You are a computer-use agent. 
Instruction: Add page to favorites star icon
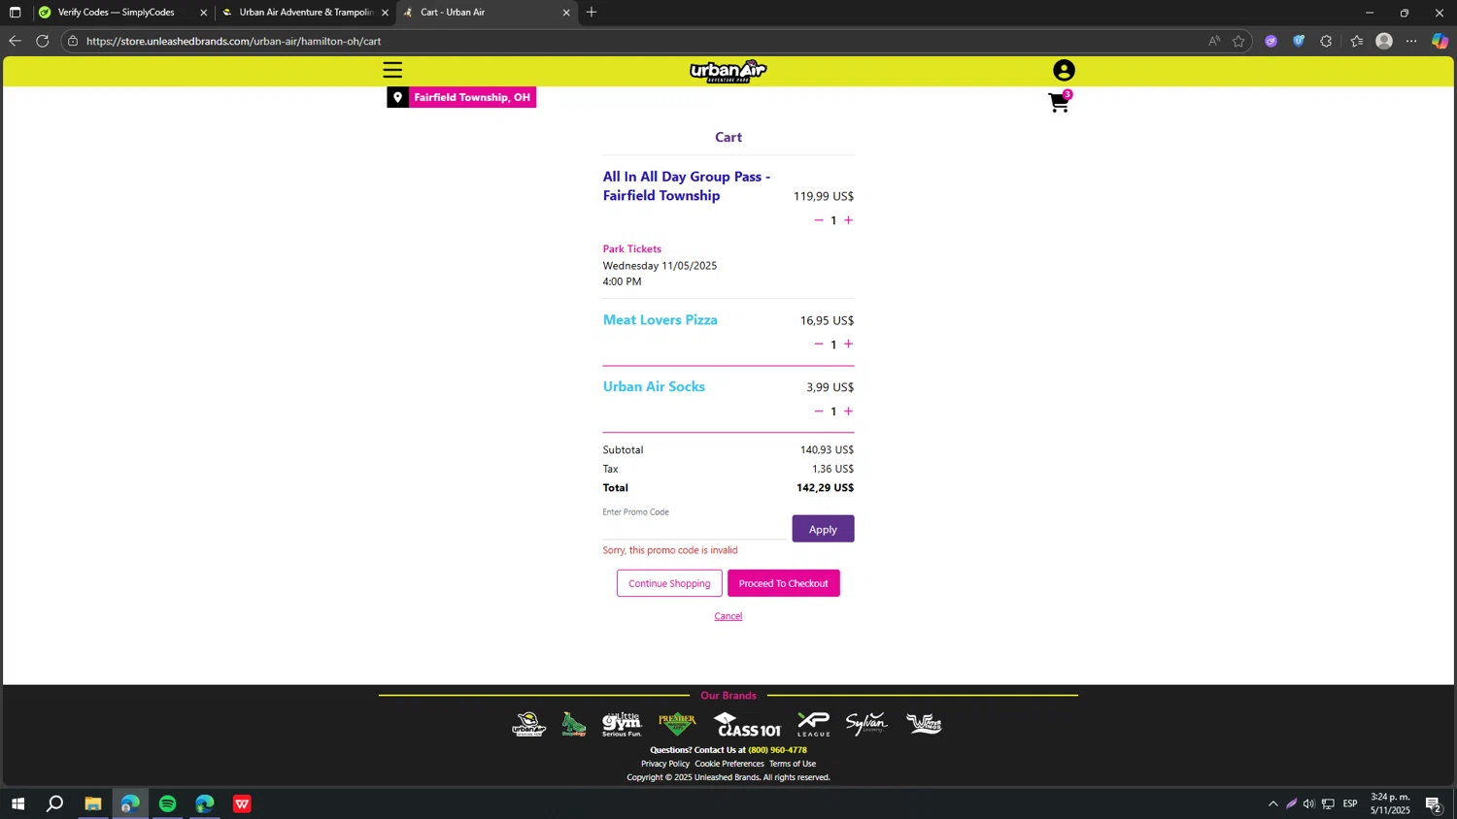pos(1238,41)
